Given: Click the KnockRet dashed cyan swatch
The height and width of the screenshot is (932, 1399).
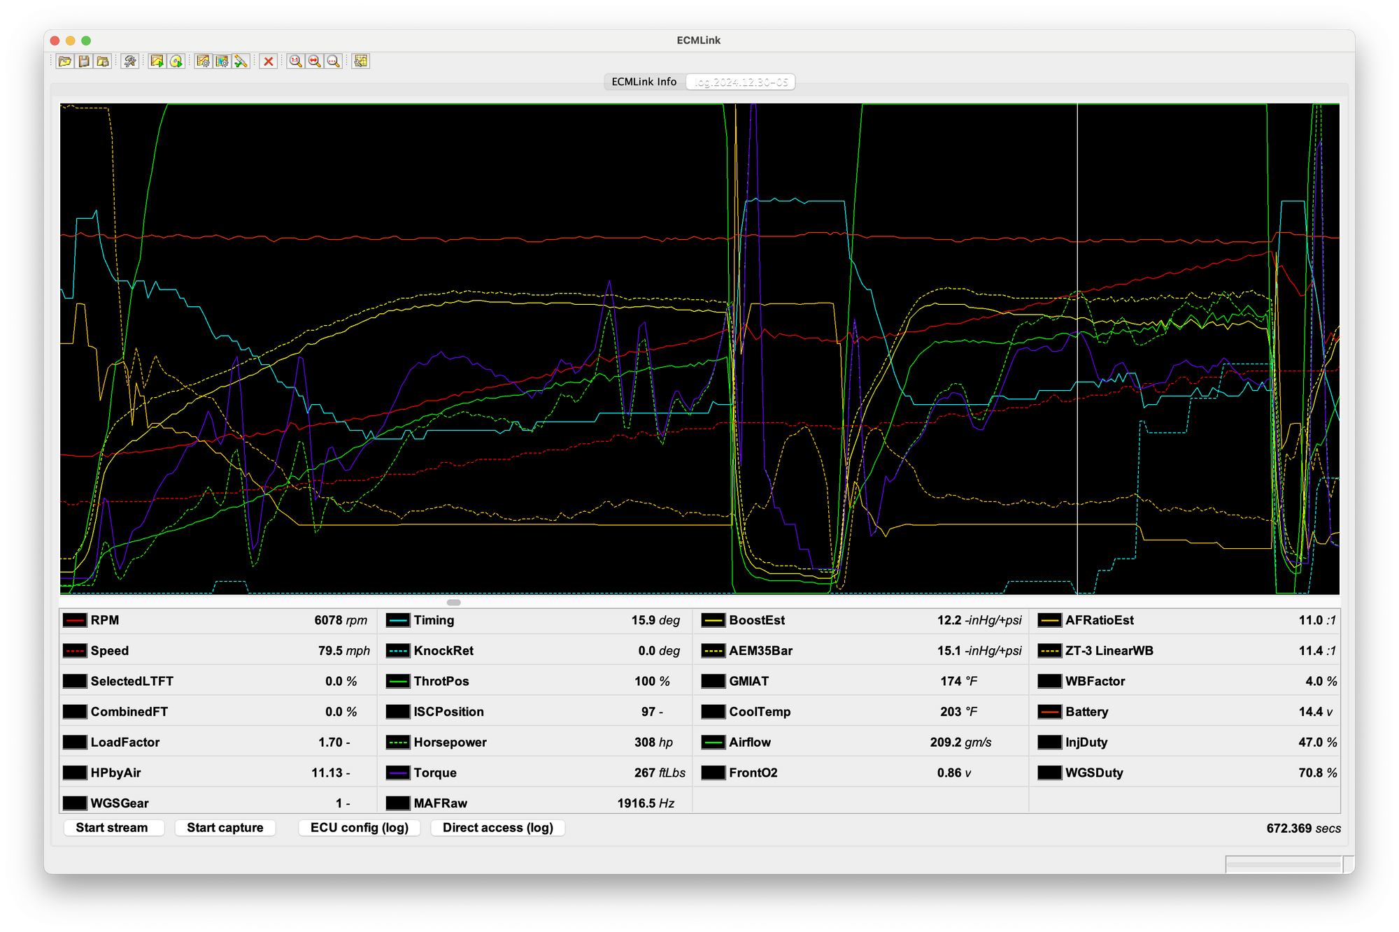Looking at the screenshot, I should (397, 651).
